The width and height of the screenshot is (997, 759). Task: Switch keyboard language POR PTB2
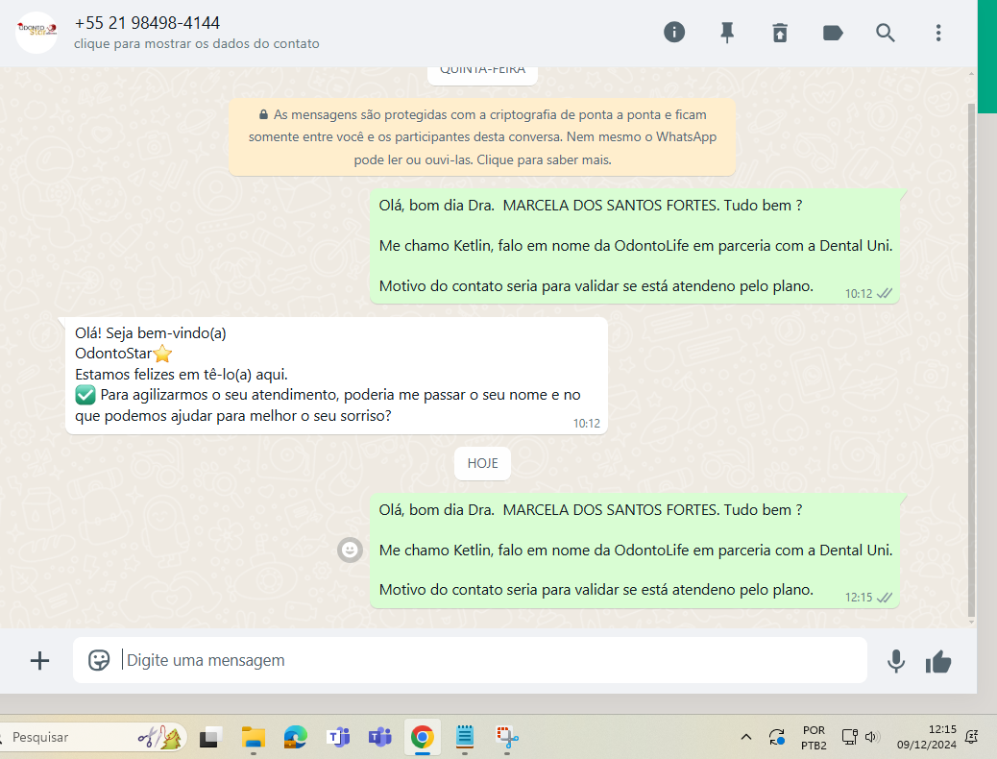pyautogui.click(x=814, y=737)
